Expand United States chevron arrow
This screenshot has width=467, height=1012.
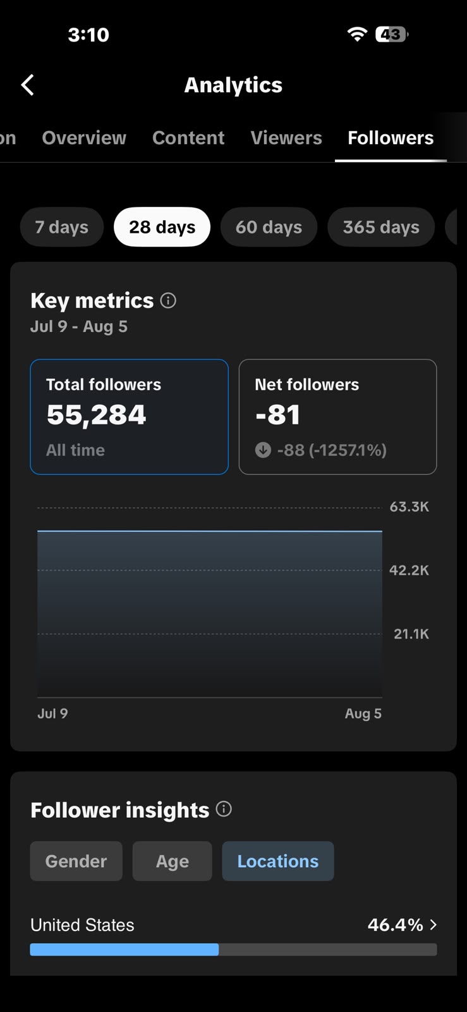[x=434, y=925]
